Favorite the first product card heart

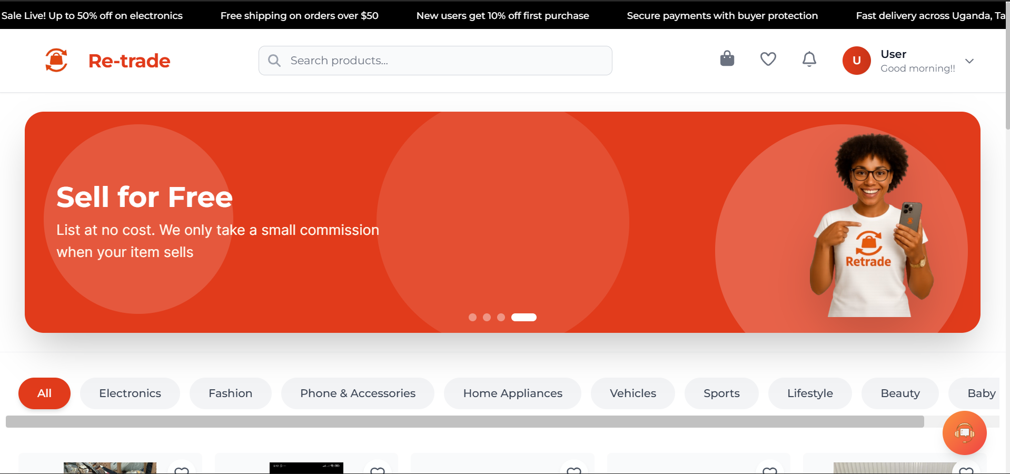tap(182, 470)
